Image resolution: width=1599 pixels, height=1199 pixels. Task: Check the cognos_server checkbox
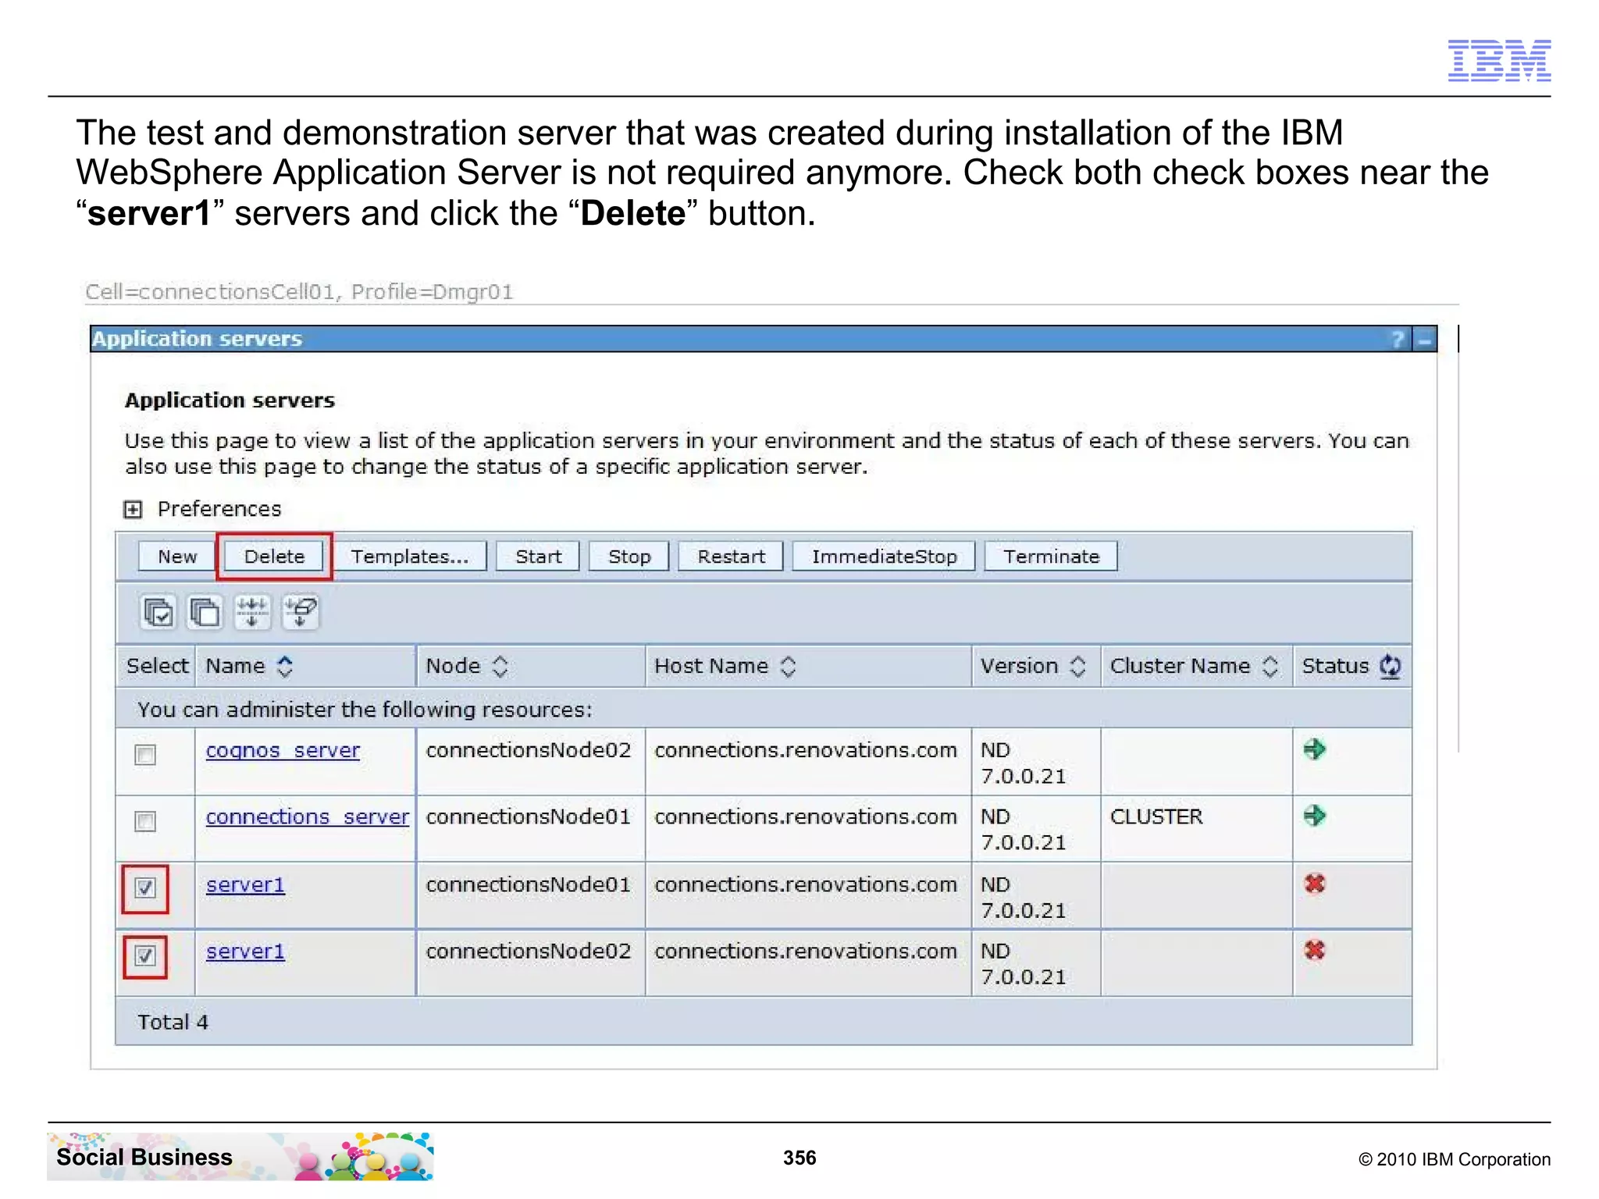click(x=145, y=755)
